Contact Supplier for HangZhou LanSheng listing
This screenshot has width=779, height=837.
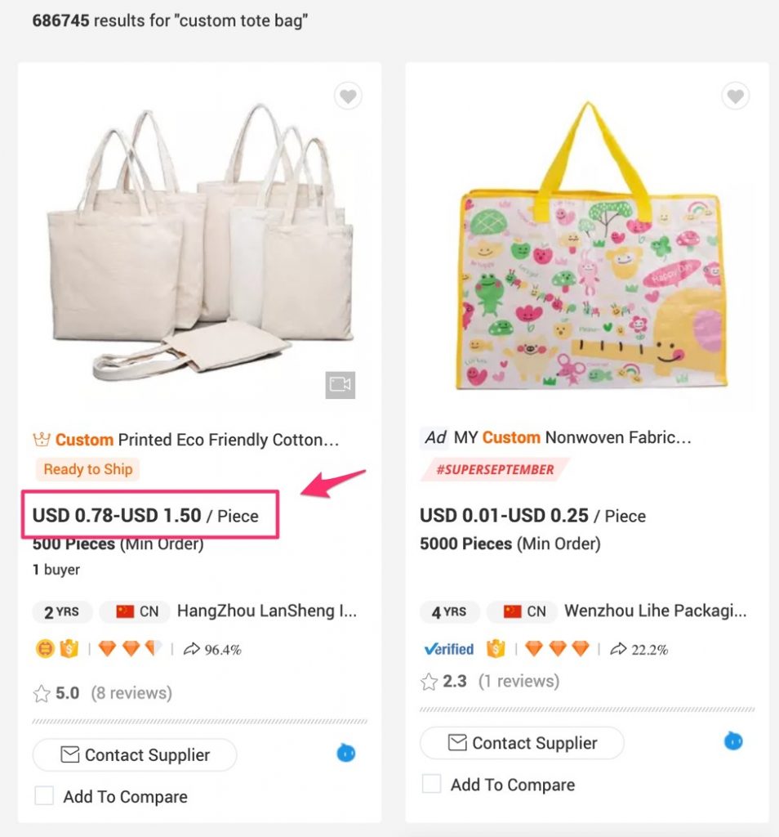tap(135, 754)
